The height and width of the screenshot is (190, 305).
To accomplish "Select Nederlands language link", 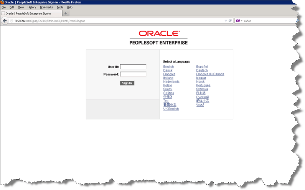I will (171, 82).
